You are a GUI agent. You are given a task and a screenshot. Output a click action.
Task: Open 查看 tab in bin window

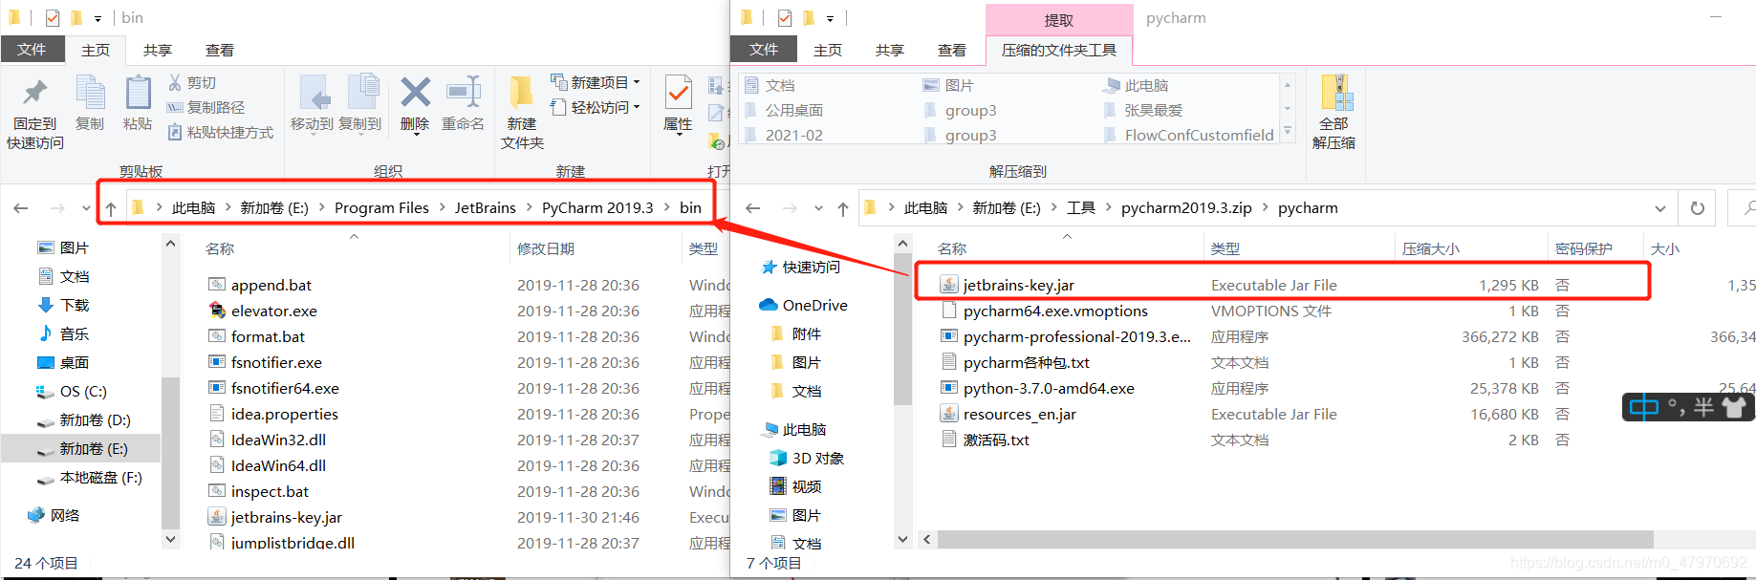pos(220,50)
